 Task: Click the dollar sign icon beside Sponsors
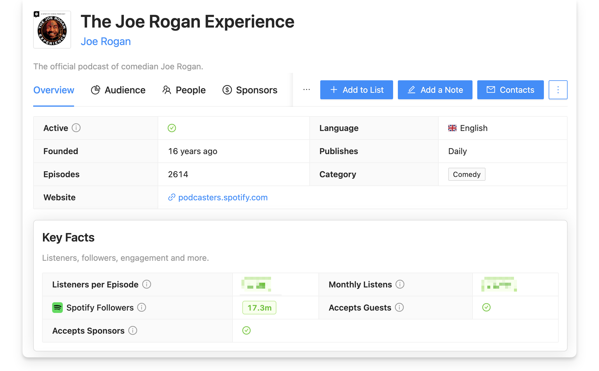(227, 90)
